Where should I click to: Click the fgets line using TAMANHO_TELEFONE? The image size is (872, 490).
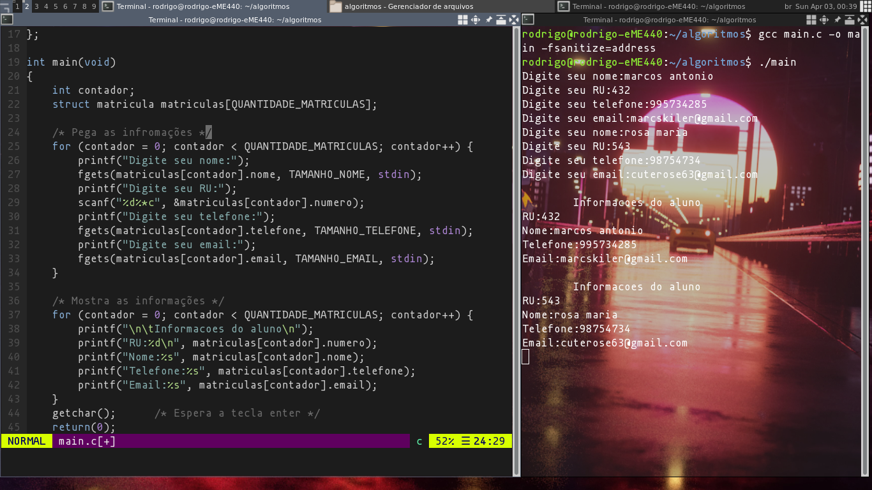[276, 231]
